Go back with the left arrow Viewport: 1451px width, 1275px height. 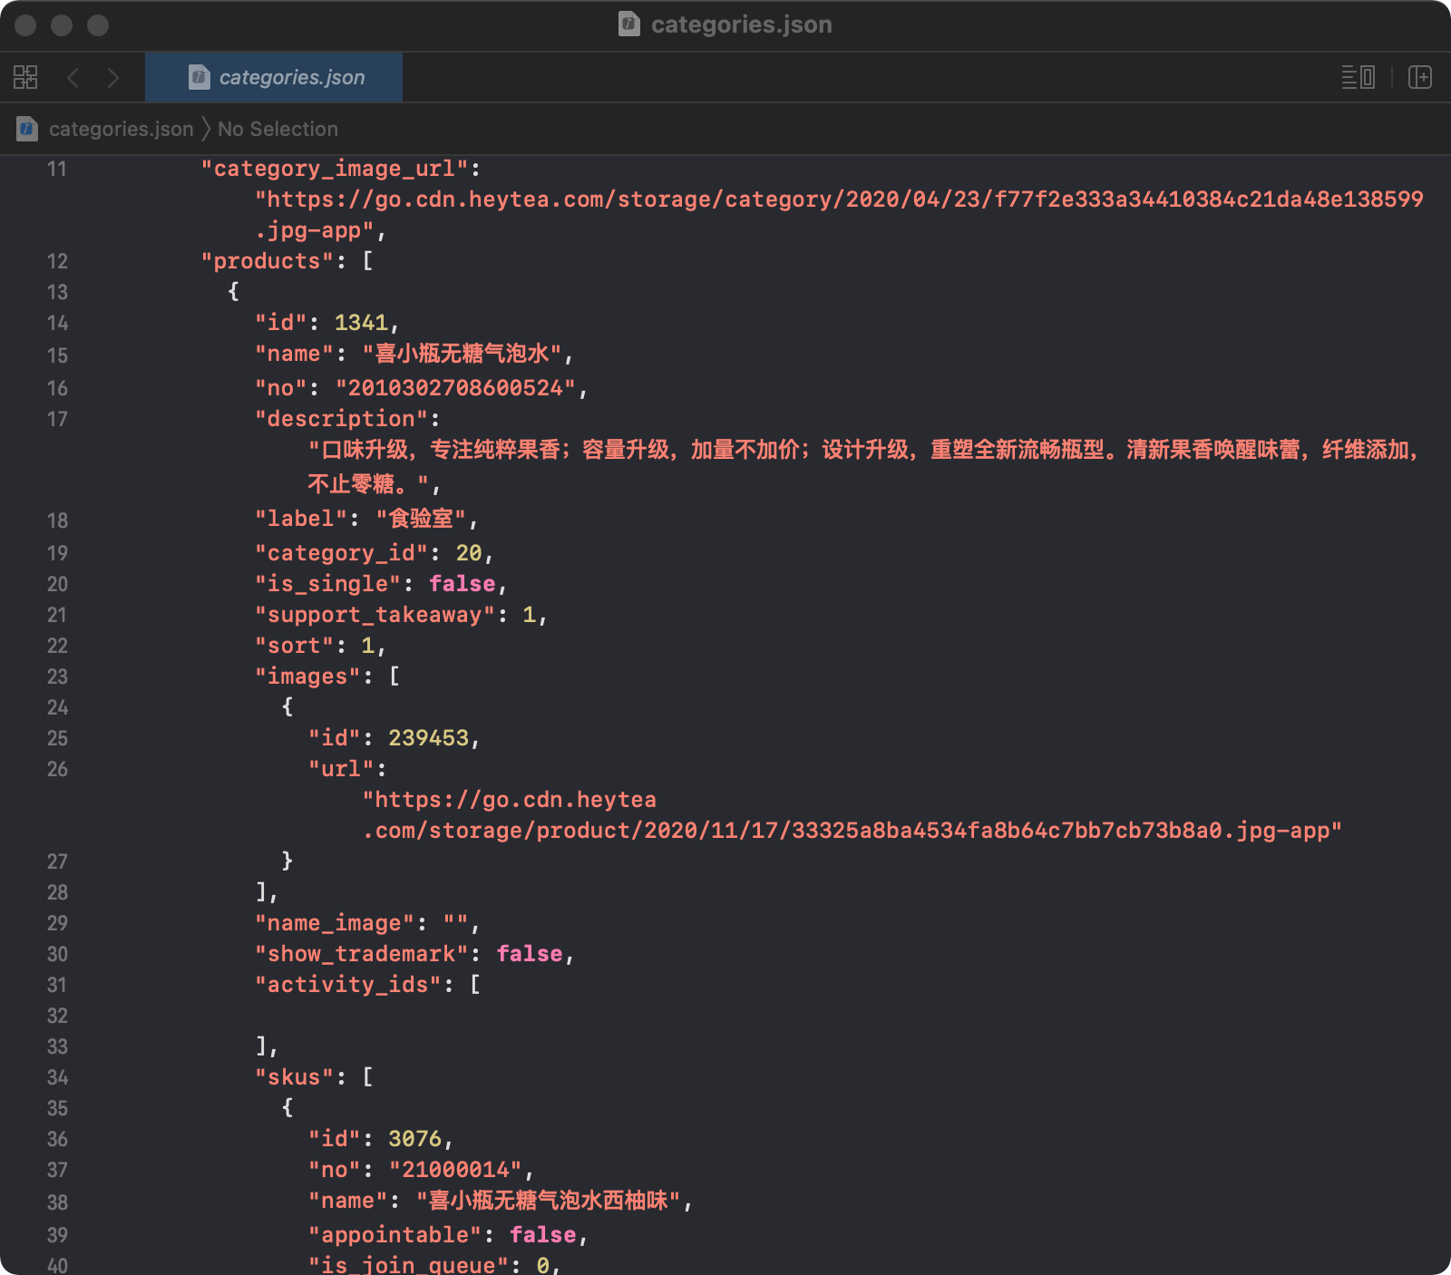pos(73,77)
